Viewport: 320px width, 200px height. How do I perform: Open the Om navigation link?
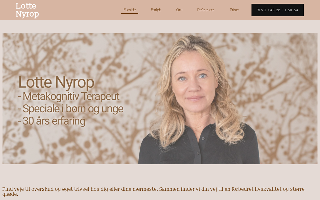coord(179,10)
